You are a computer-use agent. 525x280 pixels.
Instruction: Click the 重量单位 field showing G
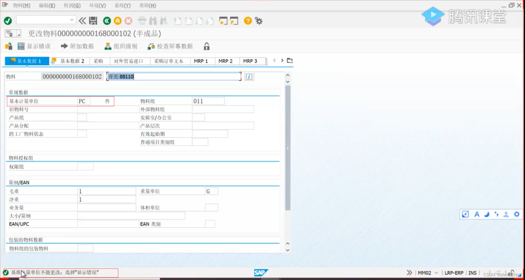(x=211, y=191)
